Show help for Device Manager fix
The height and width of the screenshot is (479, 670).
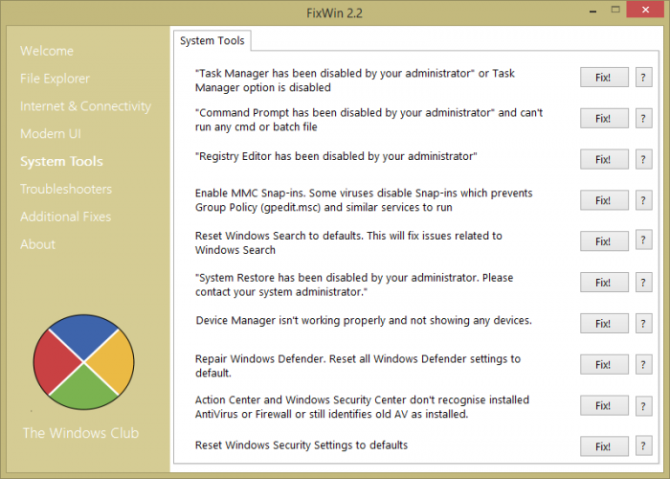643,324
